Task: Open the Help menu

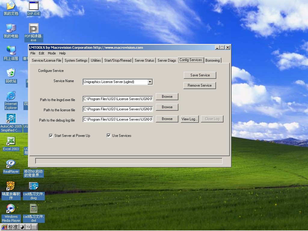Action: (63, 53)
